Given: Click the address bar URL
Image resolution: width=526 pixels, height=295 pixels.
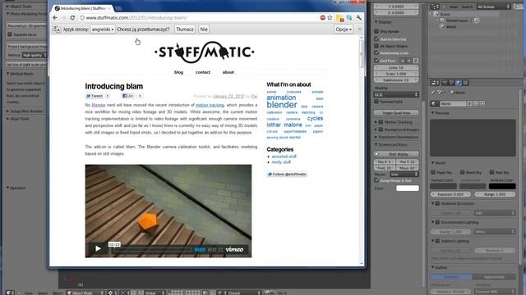Looking at the screenshot, I should pyautogui.click(x=136, y=18).
